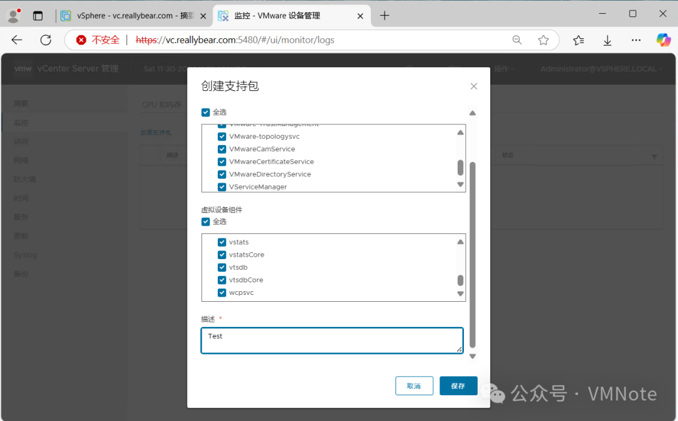Click the vmw logo in header
Screen dimensions: 678x421
pyautogui.click(x=23, y=69)
